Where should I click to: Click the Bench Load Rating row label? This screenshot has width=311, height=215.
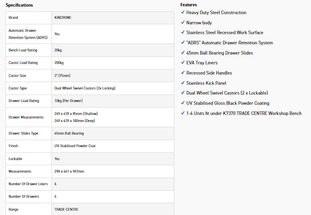click(23, 50)
